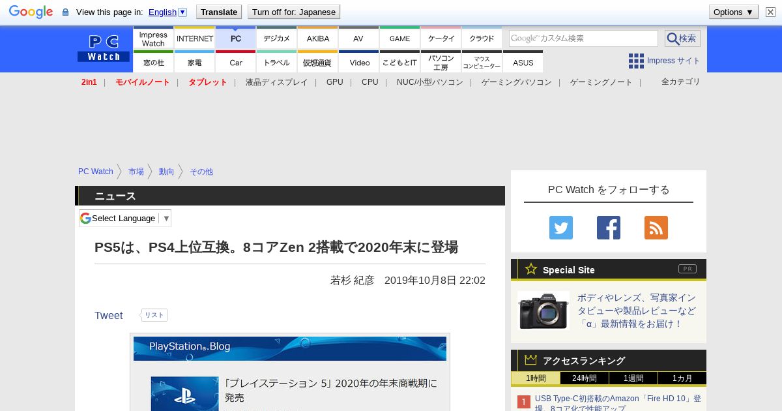The height and width of the screenshot is (411, 782).
Task: Open the パソコン工房 tab
Action: coord(441,62)
